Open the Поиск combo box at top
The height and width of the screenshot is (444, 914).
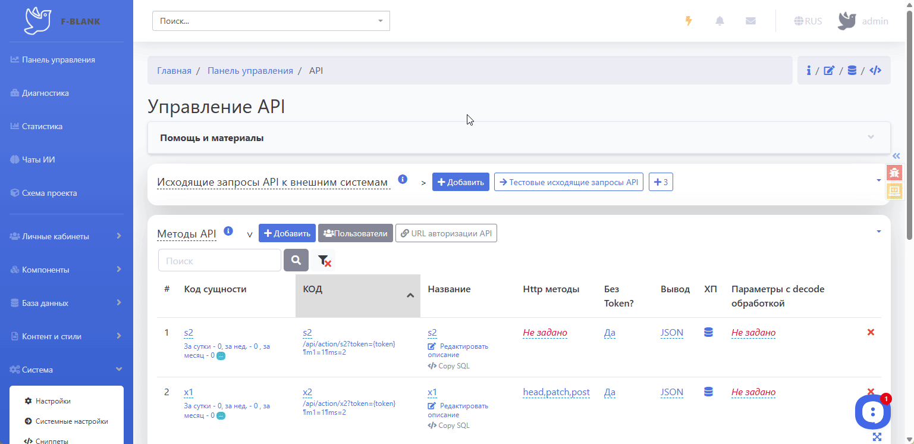tap(271, 21)
